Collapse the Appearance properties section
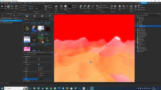 (24, 56)
